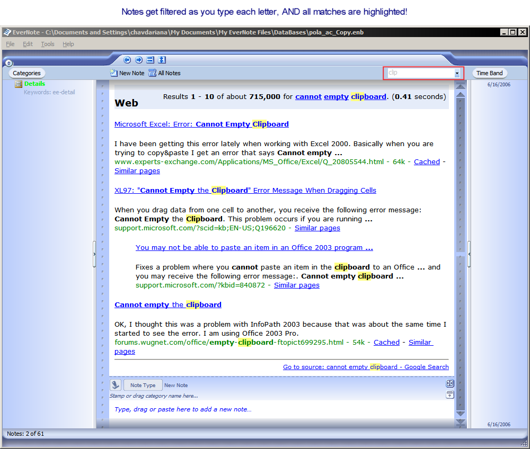Click the Details category icon
This screenshot has width=530, height=449.
[x=18, y=84]
